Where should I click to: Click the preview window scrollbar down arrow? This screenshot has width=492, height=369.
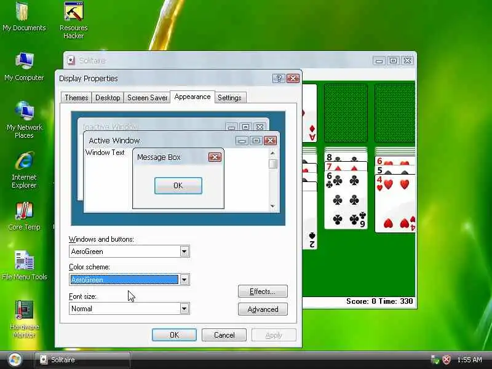272,206
